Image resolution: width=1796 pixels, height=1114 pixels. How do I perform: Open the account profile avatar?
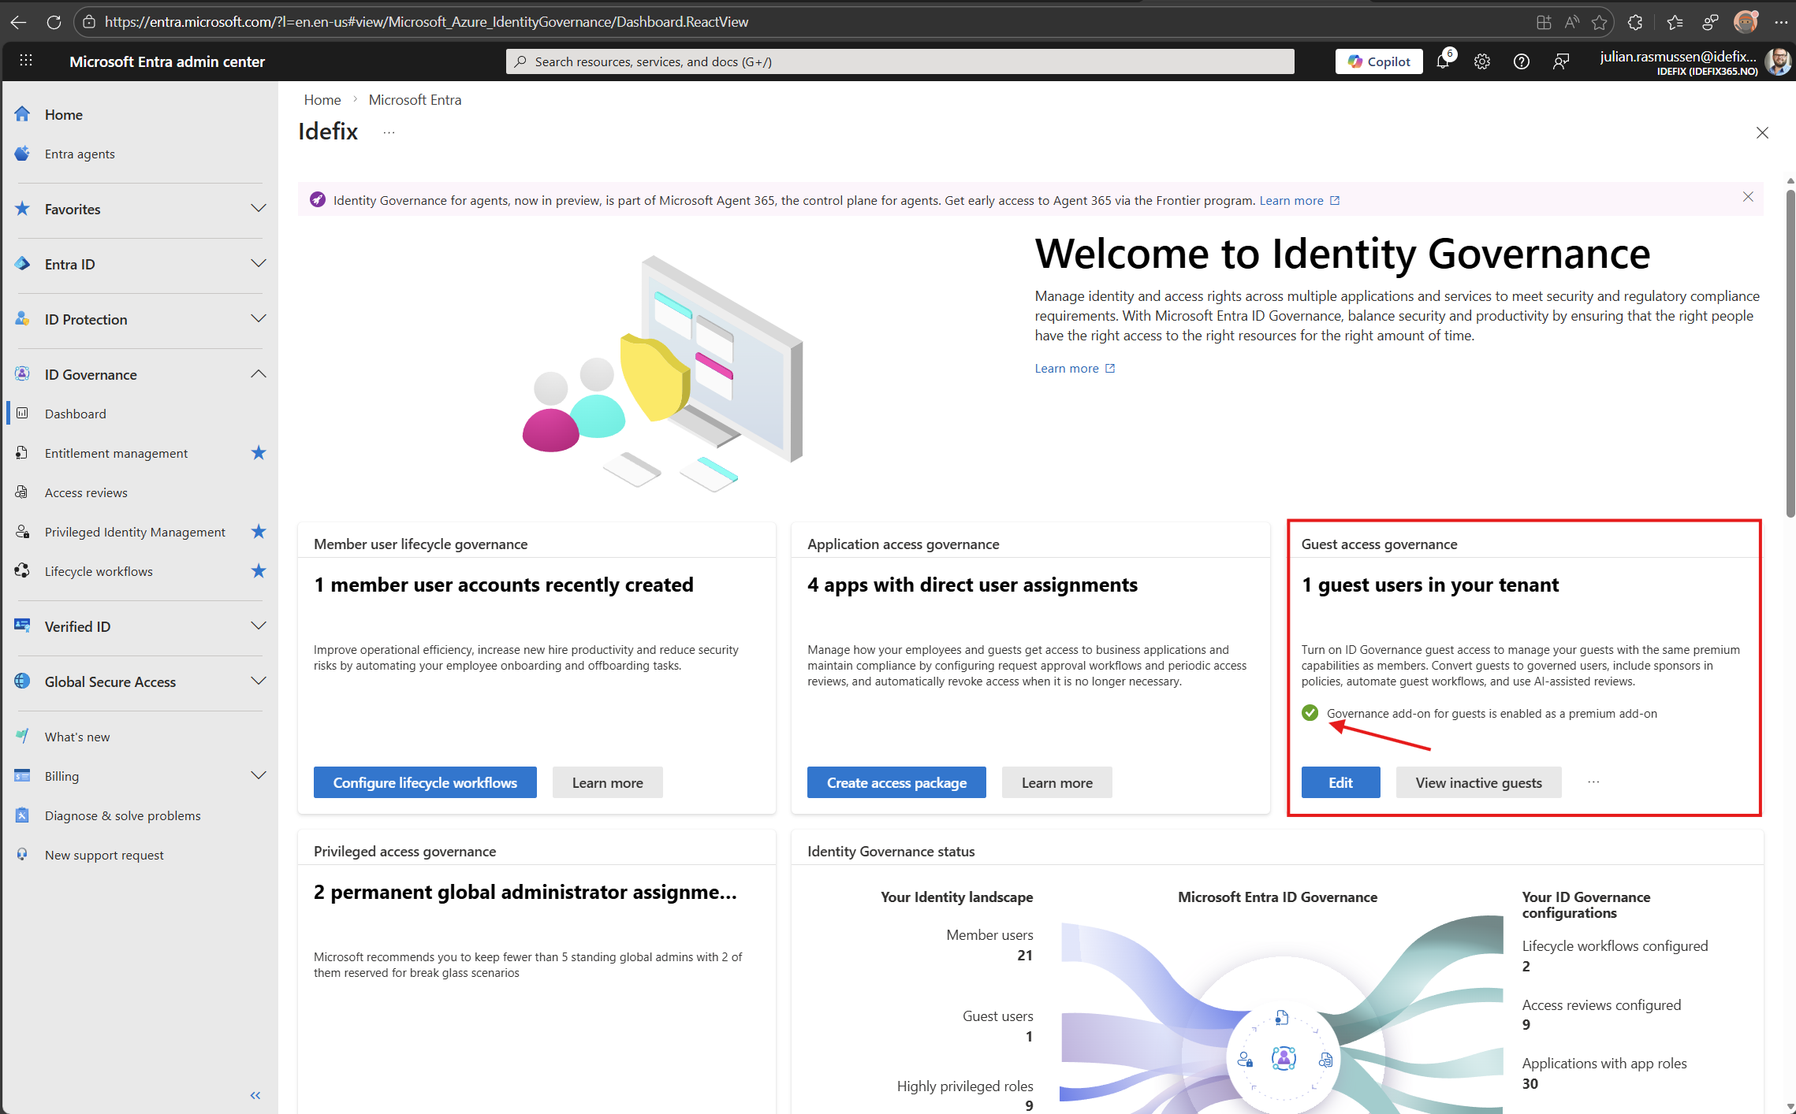[x=1778, y=61]
